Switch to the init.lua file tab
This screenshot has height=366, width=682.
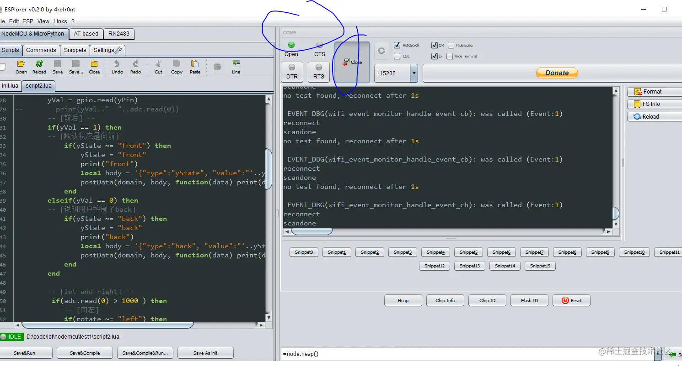coord(10,85)
